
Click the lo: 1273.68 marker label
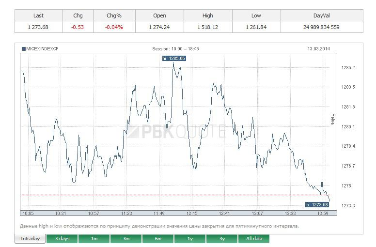pos(317,204)
